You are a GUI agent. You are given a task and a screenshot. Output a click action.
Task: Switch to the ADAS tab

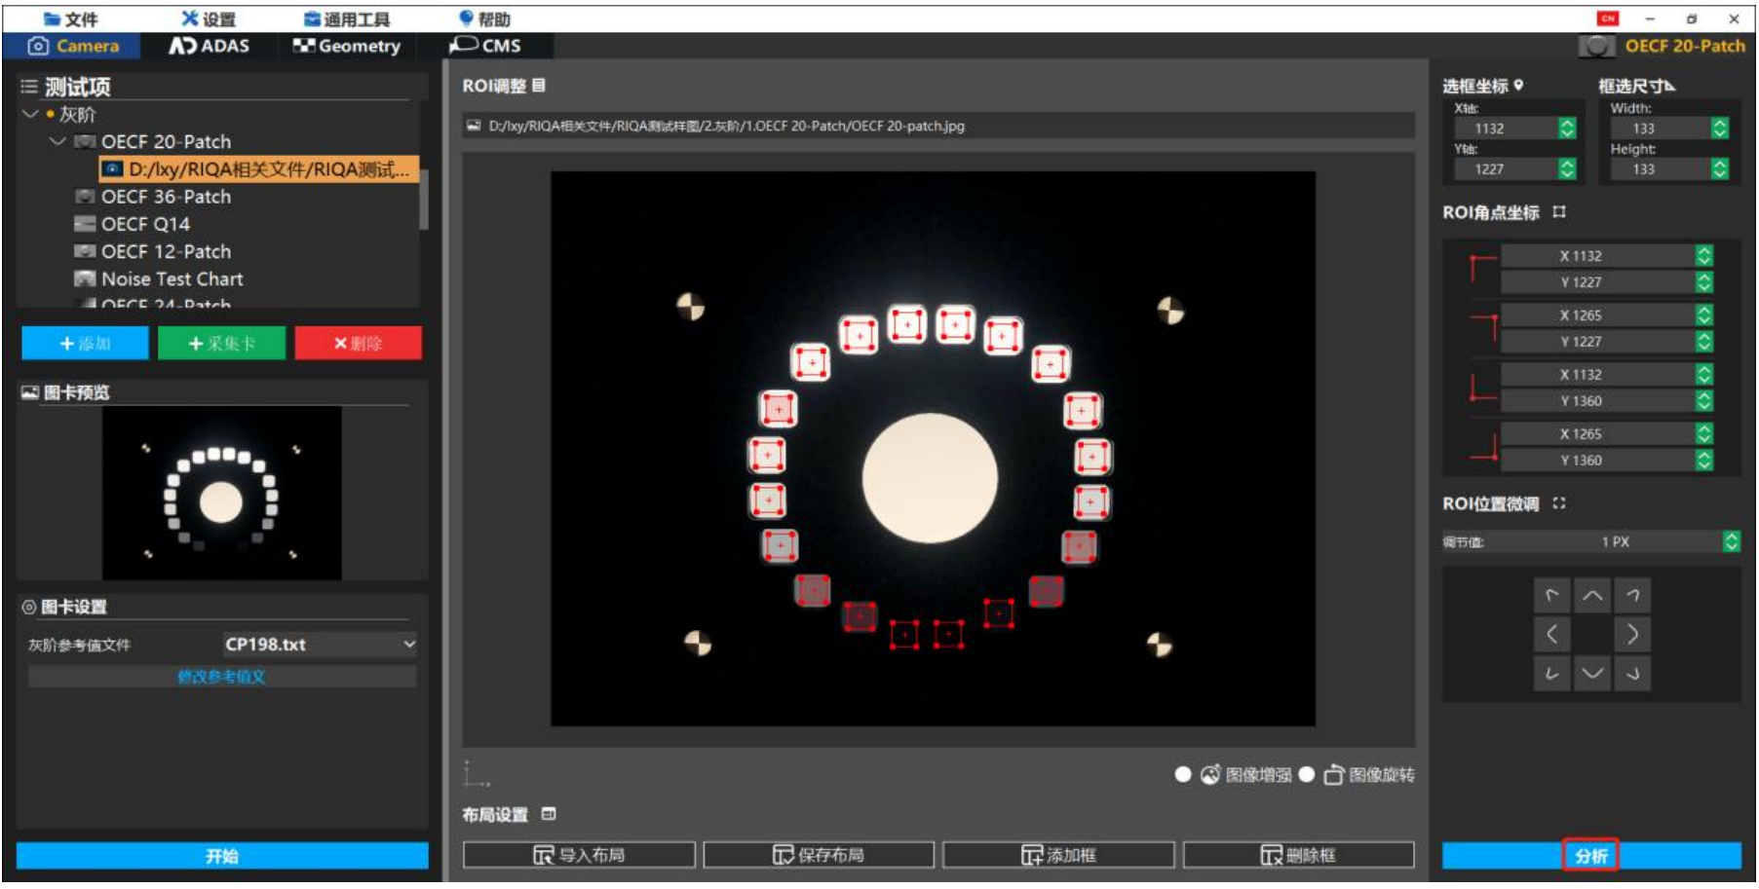point(210,46)
